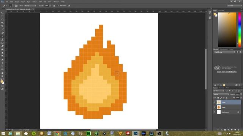The height and width of the screenshot is (136, 243).
Task: Click the vertical canvas scrollbar
Action: point(206,69)
